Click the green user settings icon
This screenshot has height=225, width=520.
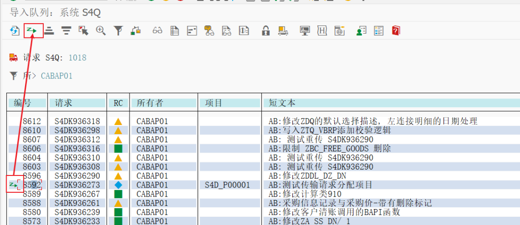pos(361,31)
